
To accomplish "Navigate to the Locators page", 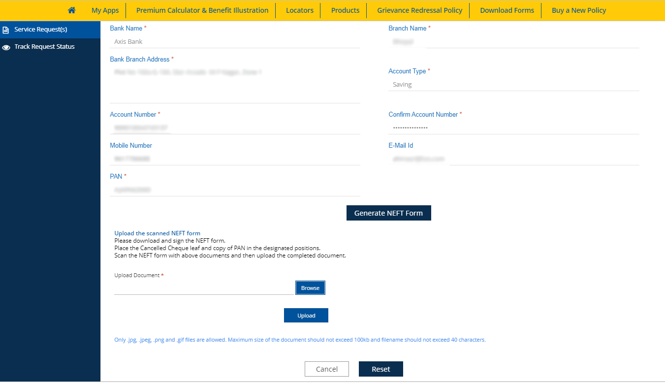I will click(299, 10).
